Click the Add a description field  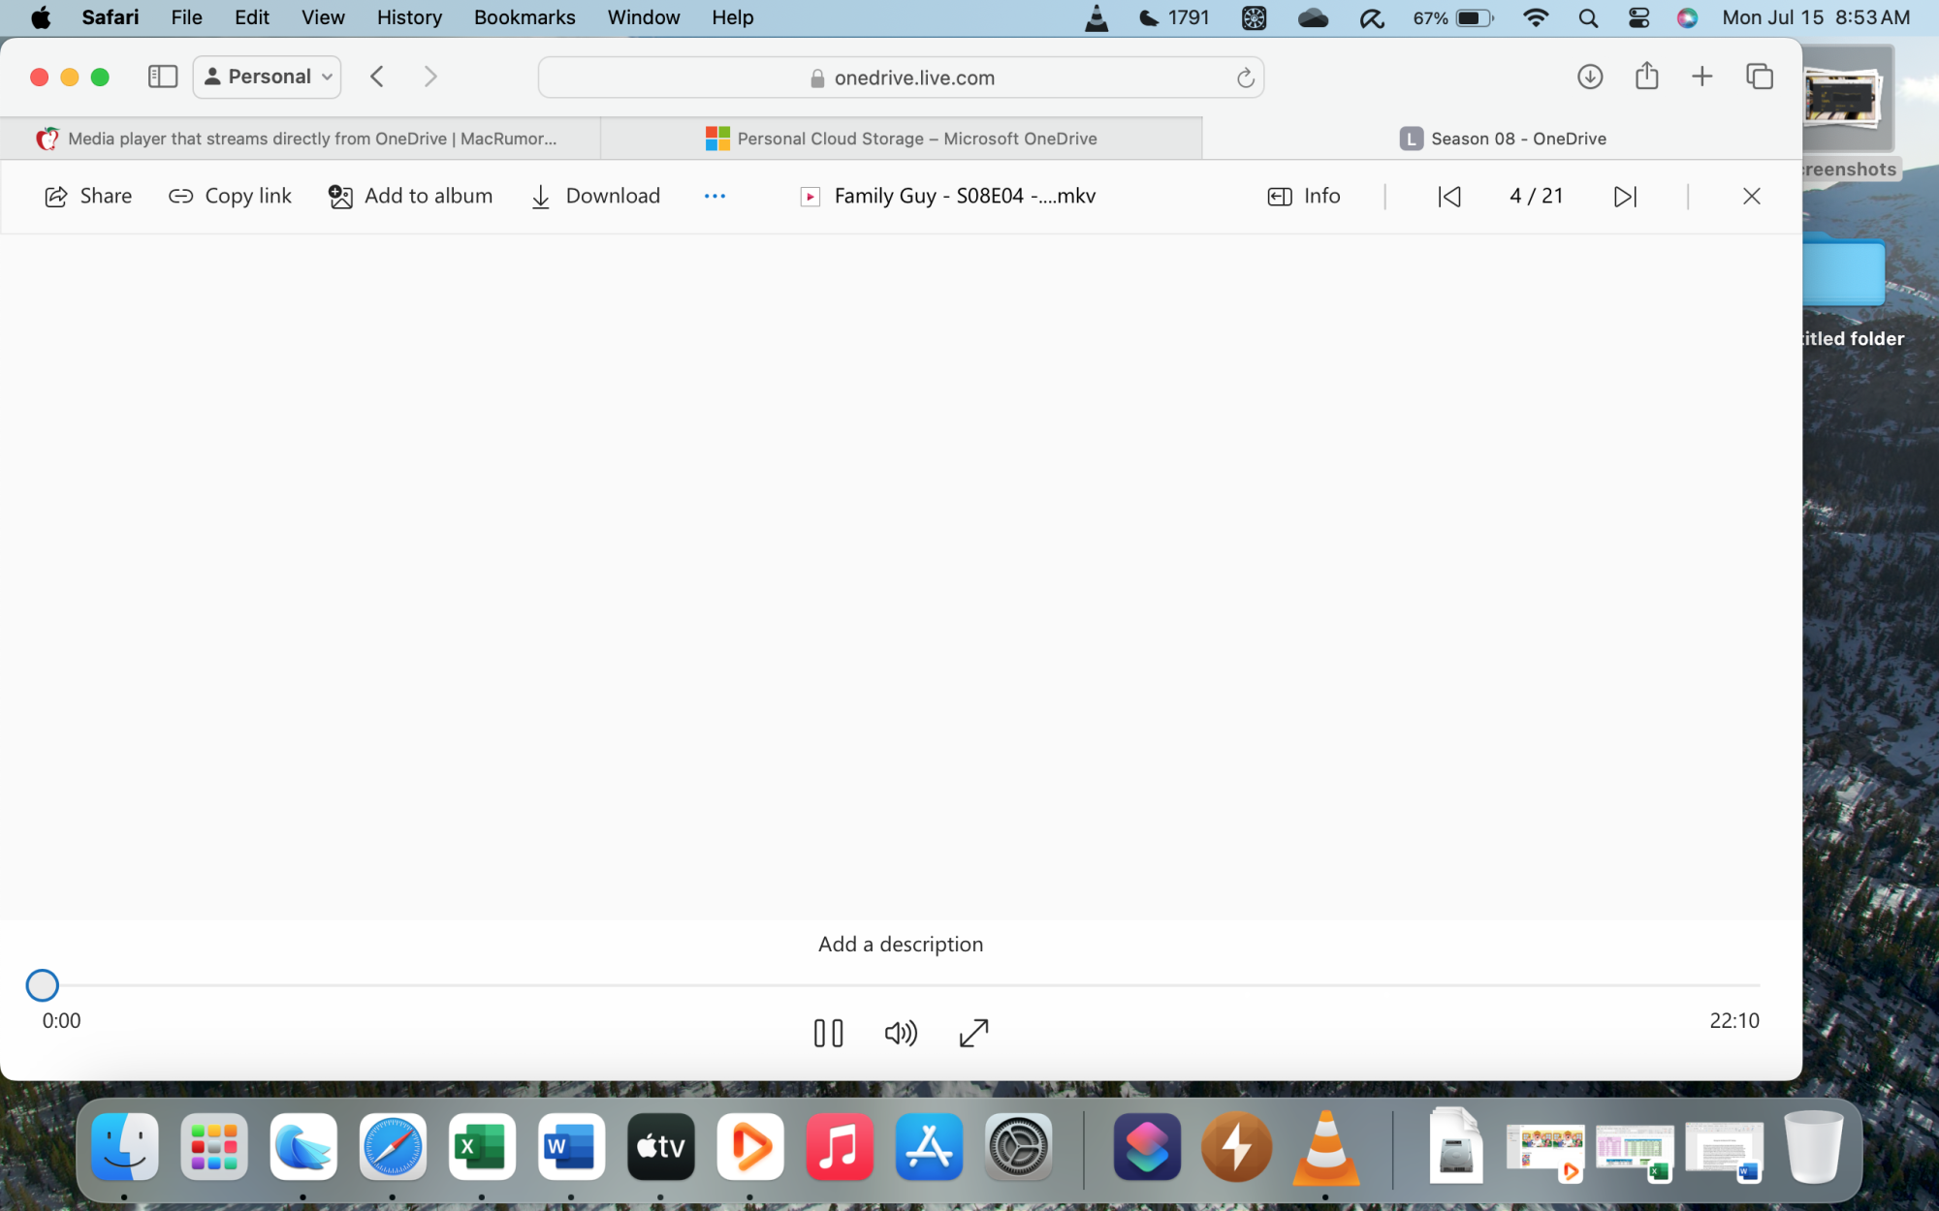(900, 945)
